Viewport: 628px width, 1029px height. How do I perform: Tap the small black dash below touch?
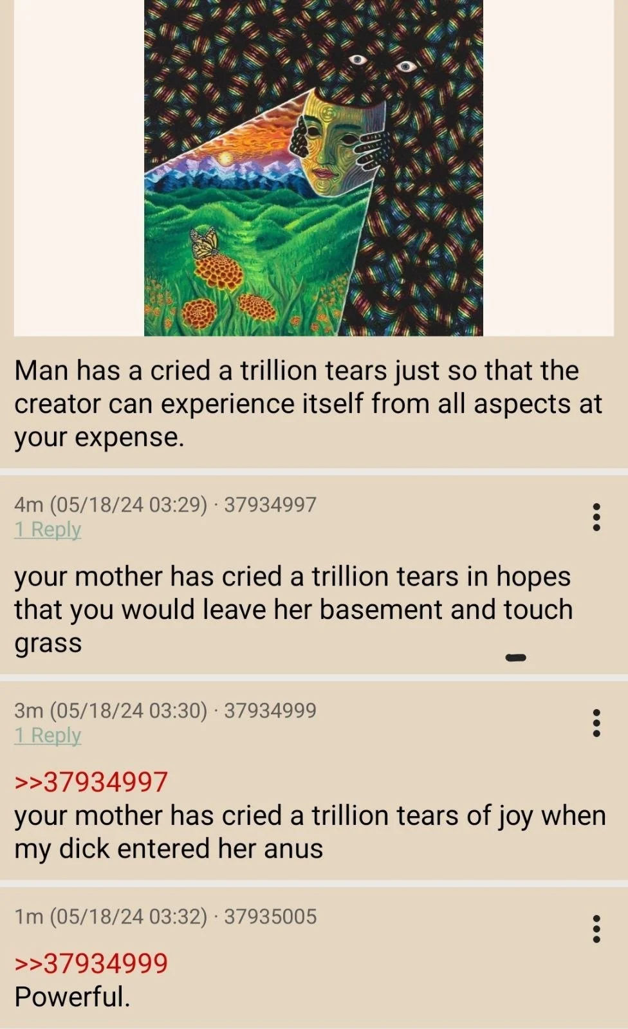[x=516, y=657]
